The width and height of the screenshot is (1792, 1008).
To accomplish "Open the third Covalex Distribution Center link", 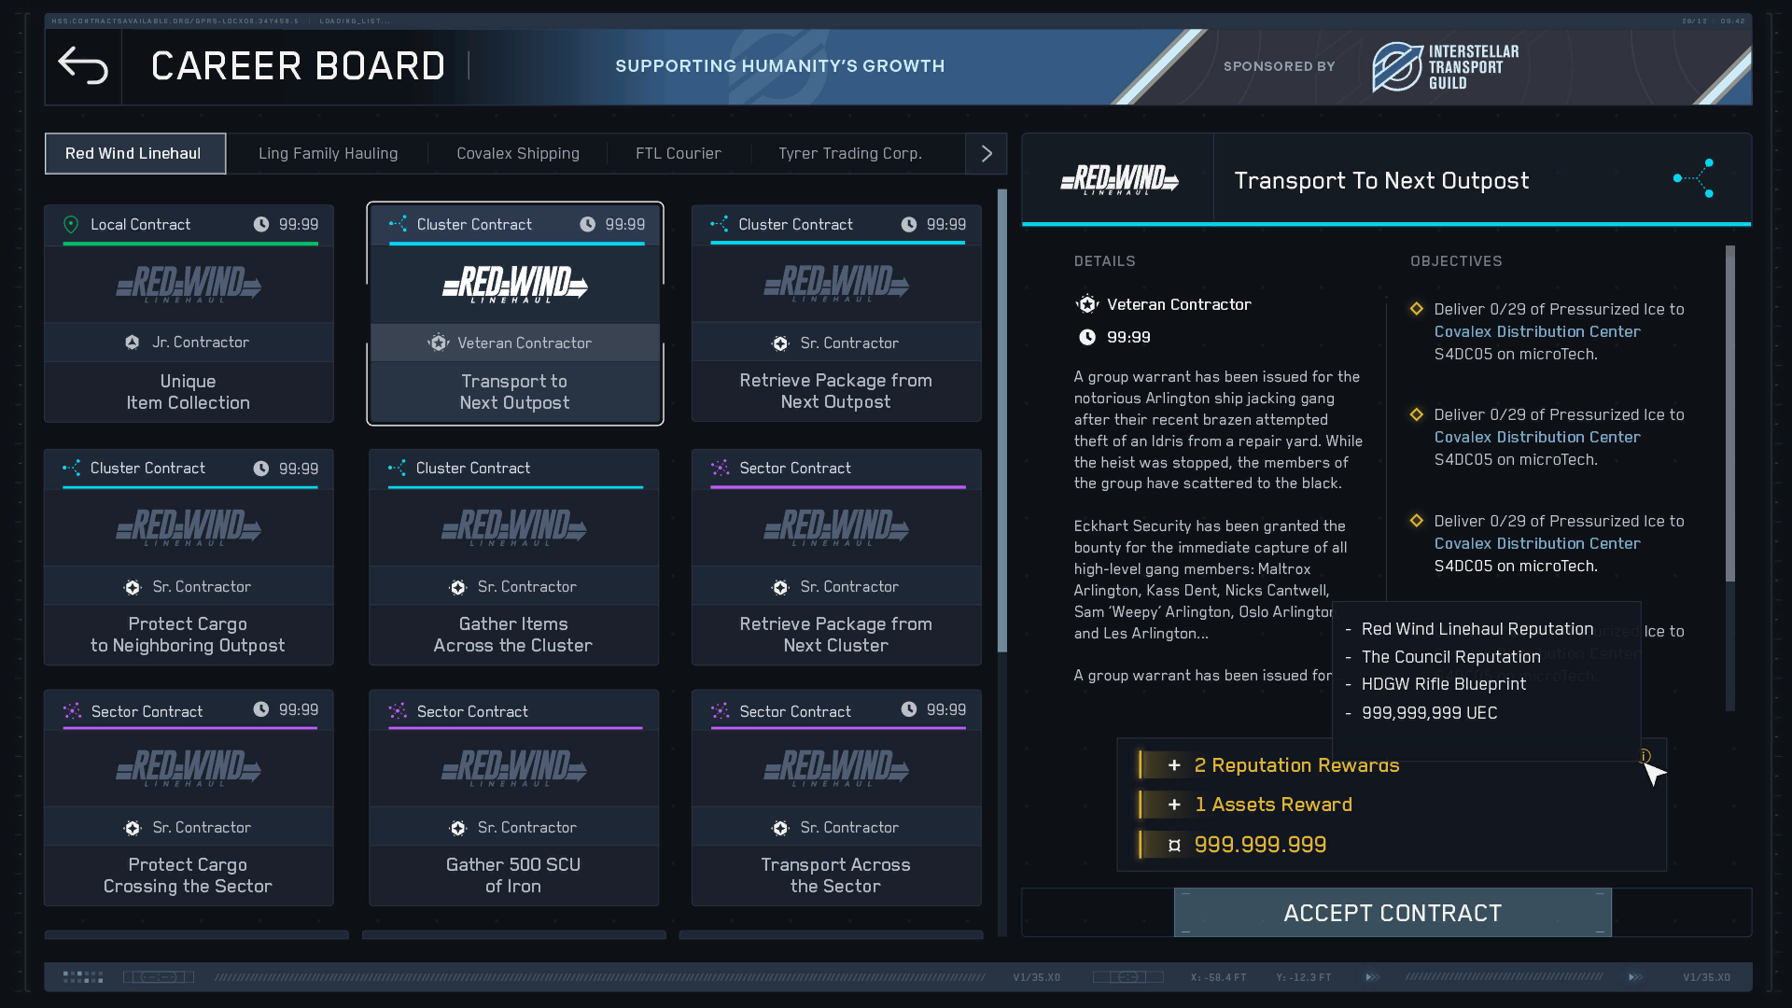I will tap(1537, 543).
